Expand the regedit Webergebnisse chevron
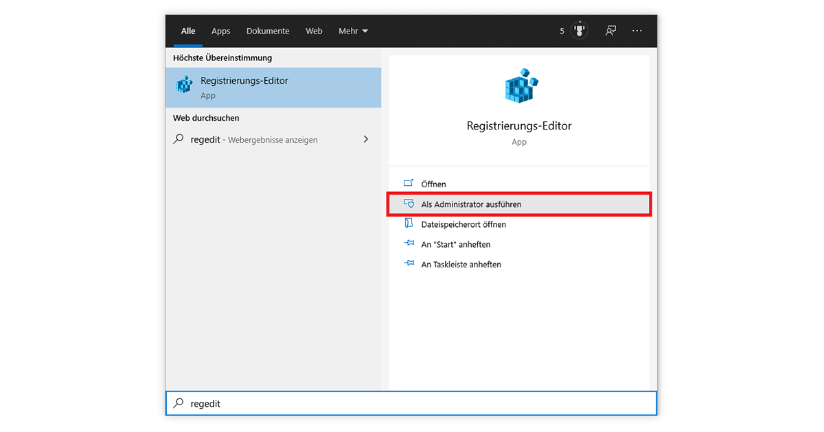This screenshot has width=824, height=432. [366, 139]
